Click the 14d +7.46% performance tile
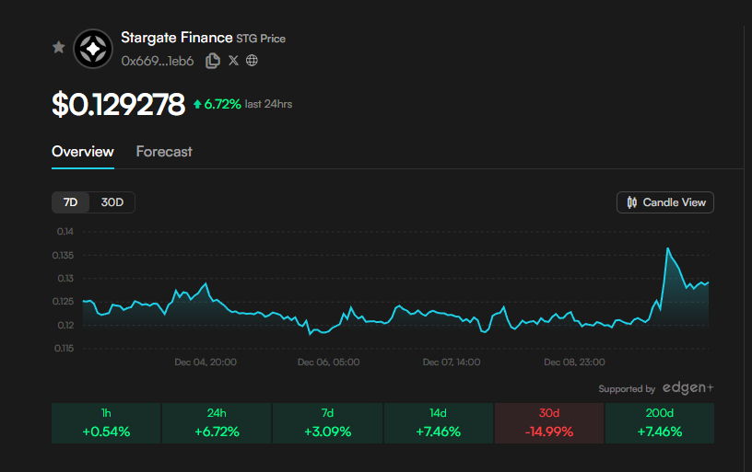The height and width of the screenshot is (472, 752). click(x=439, y=423)
